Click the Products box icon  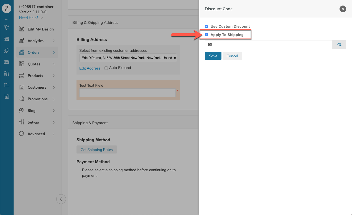pyautogui.click(x=22, y=76)
